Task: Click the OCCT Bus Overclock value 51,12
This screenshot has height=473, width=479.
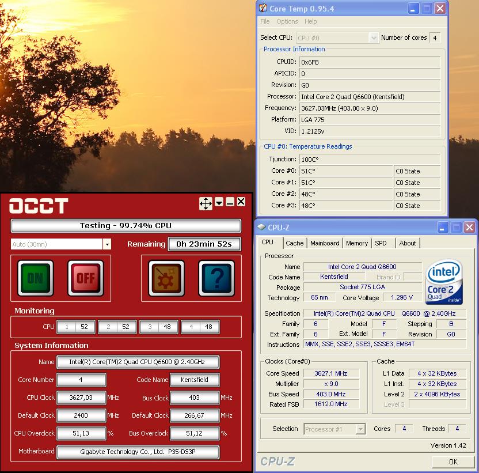Action: 195,433
